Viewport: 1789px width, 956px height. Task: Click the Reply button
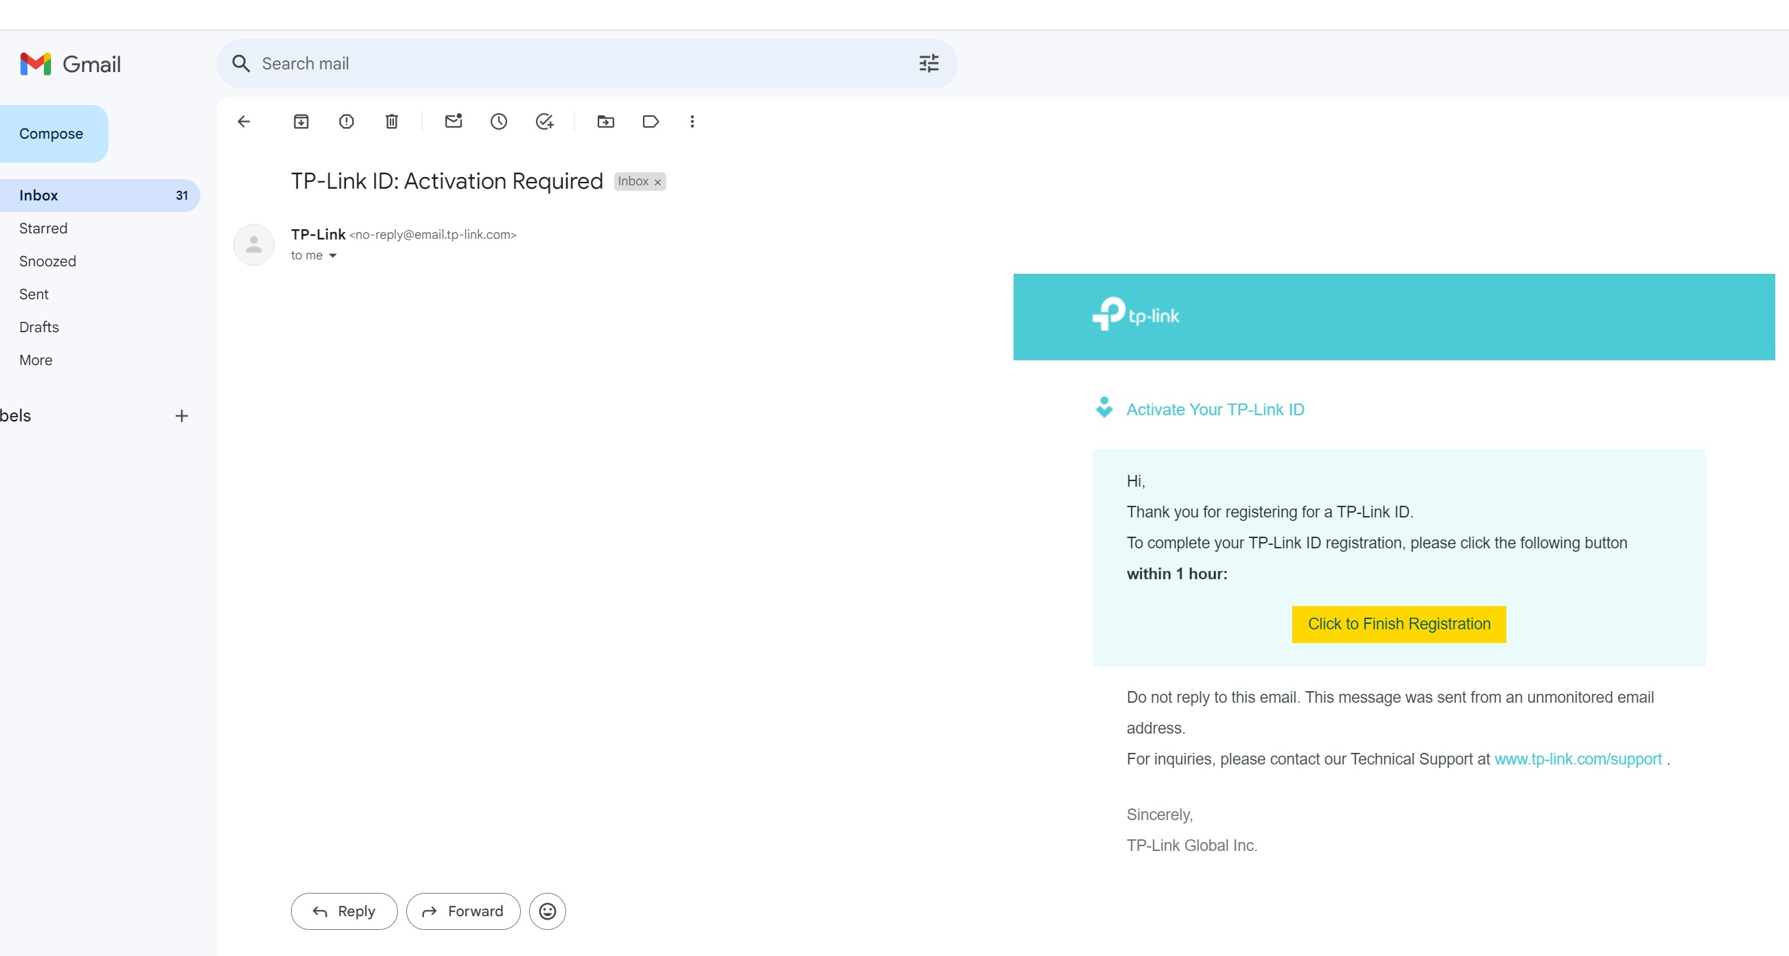344,911
